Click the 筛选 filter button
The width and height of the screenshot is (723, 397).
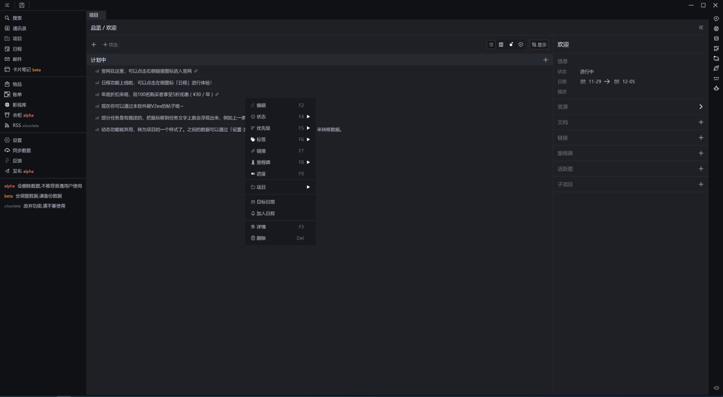tap(110, 45)
